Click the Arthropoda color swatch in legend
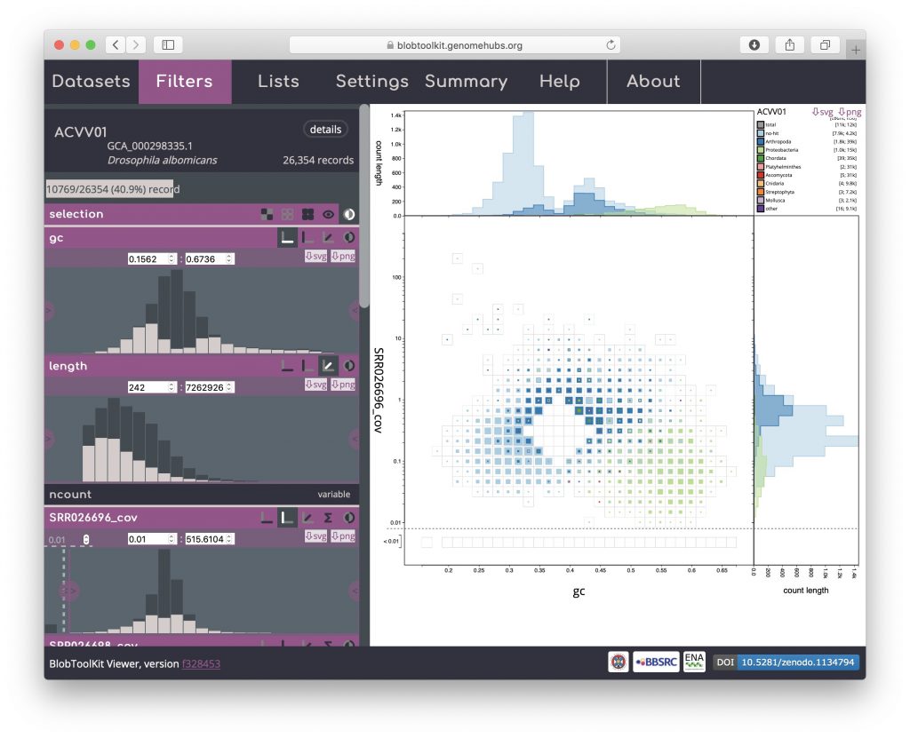Viewport: 910px width, 738px height. click(x=761, y=141)
